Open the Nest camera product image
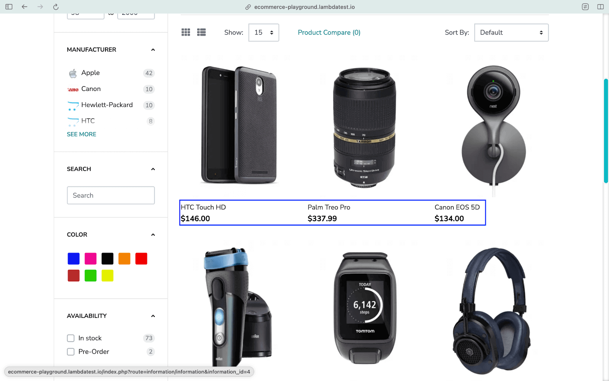Screen dimensions: 609x381 click(x=494, y=131)
